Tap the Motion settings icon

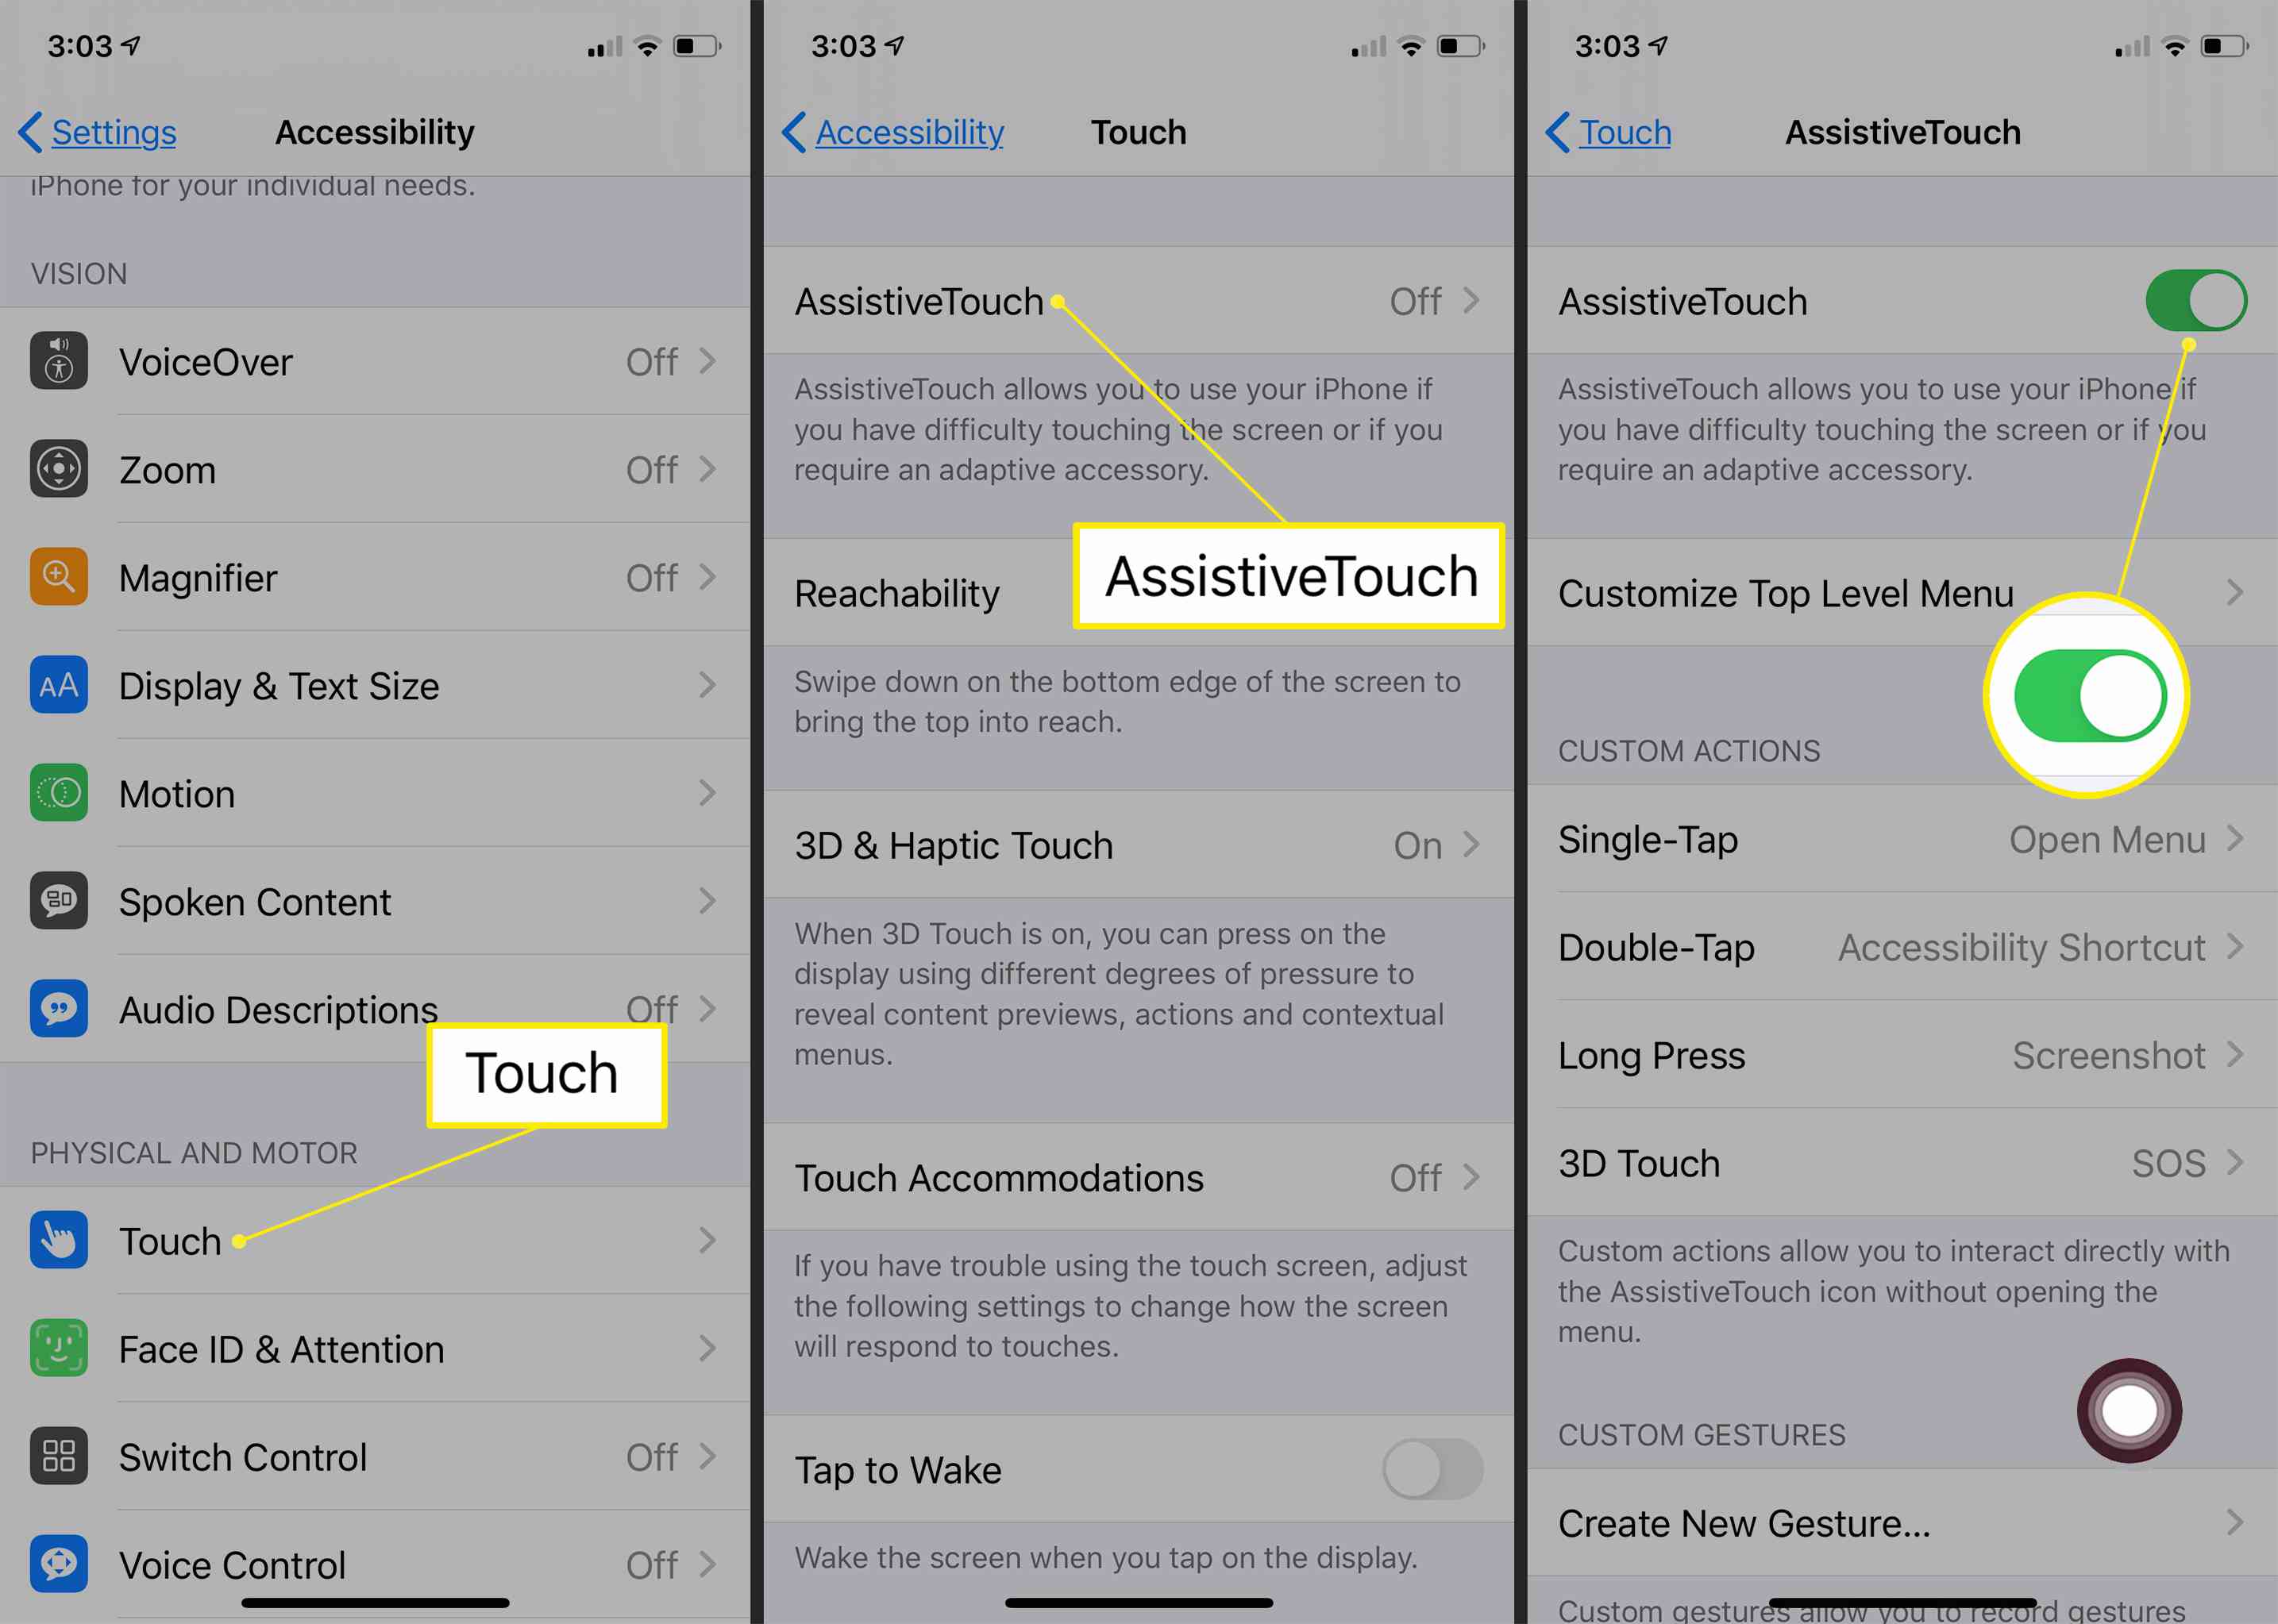point(58,791)
